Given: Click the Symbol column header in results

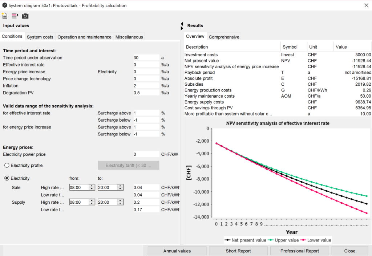Looking at the screenshot, I should 290,47.
